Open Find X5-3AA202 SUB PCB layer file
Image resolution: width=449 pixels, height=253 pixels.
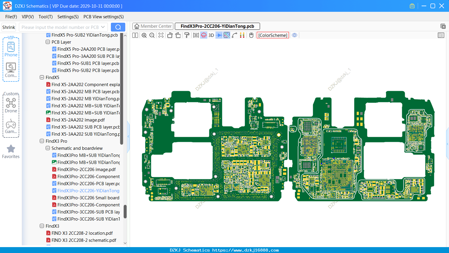click(83, 127)
